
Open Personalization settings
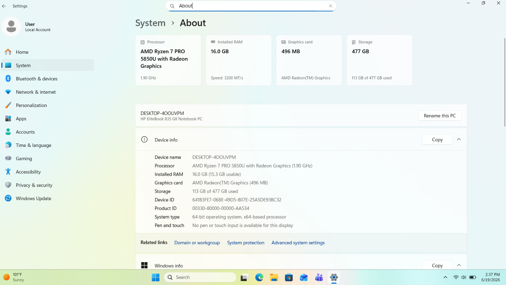(48, 105)
